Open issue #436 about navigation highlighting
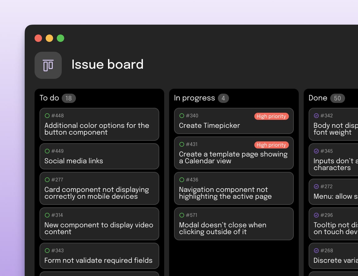This screenshot has height=276, width=358. pos(234,188)
